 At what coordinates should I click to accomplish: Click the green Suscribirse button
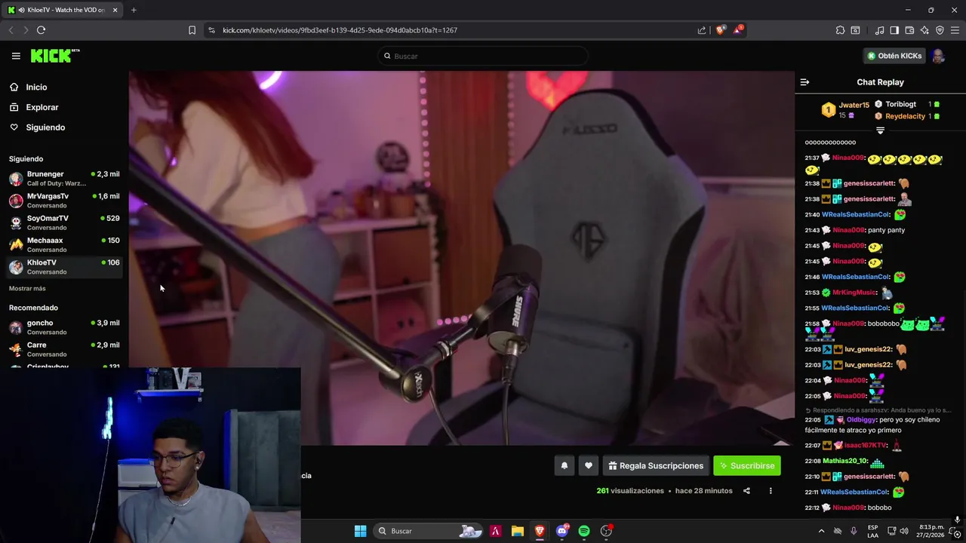pos(747,466)
